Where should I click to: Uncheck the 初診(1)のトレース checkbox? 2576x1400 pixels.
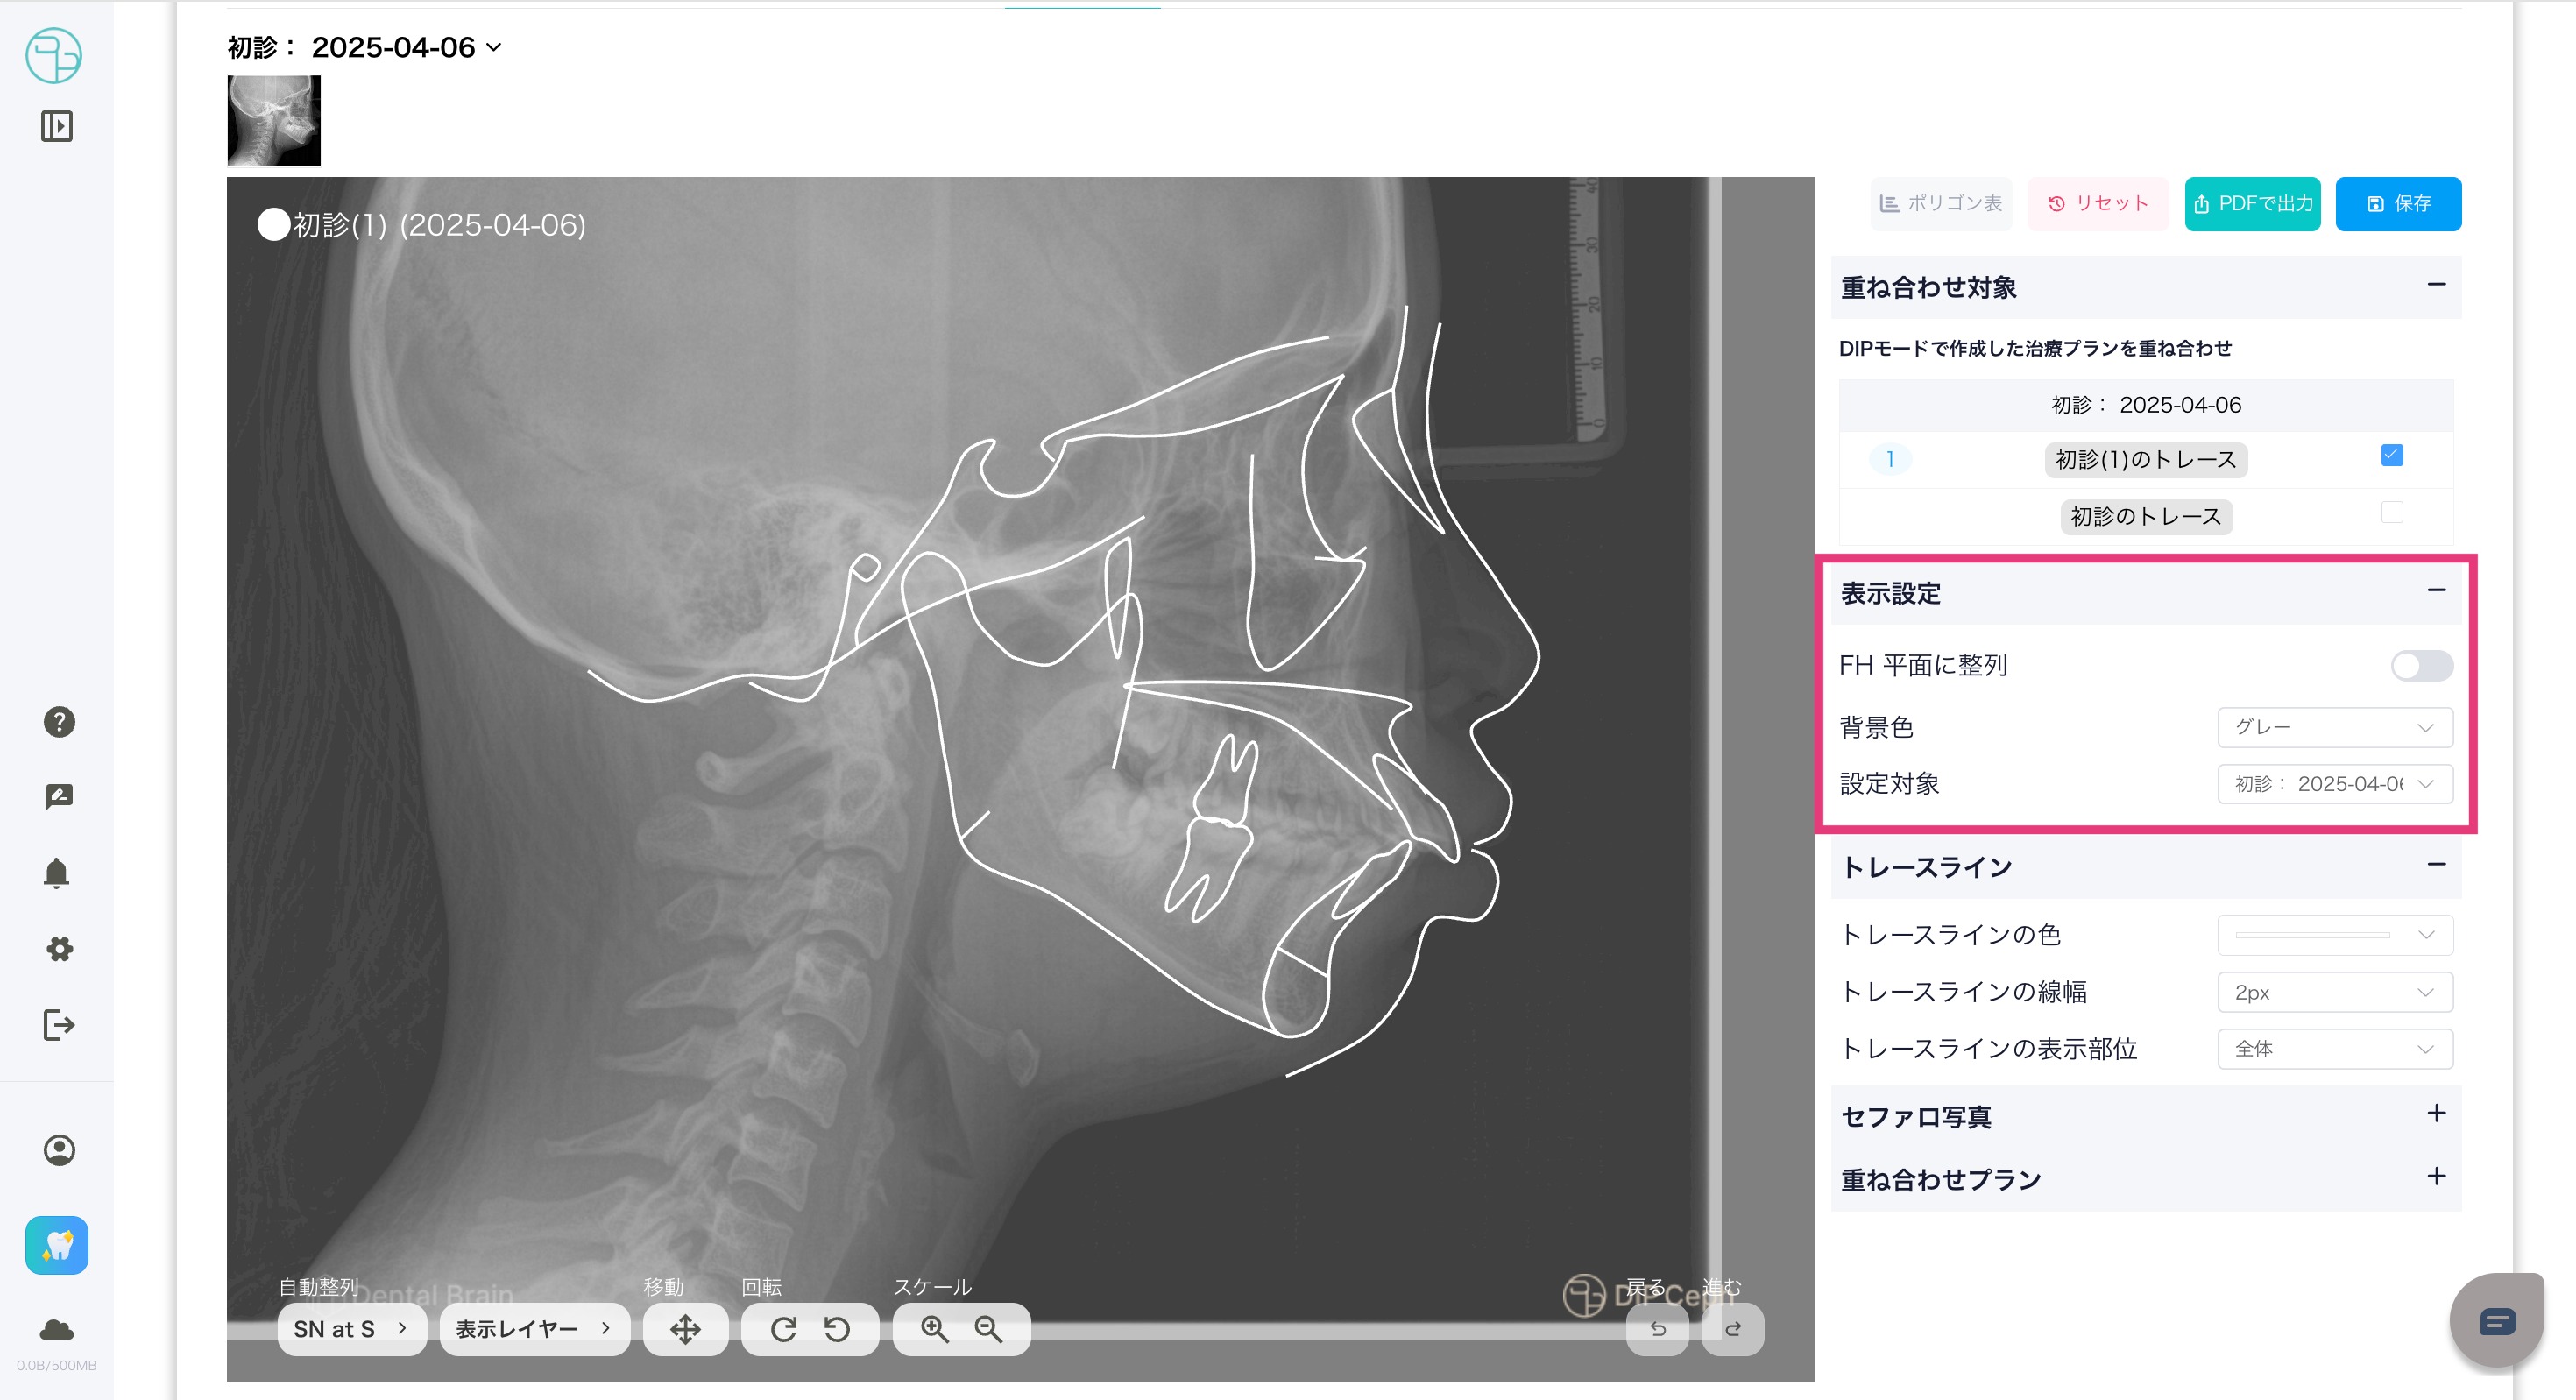point(2392,456)
